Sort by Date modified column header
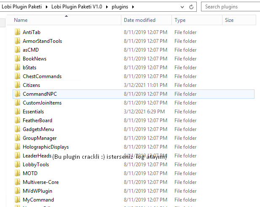This screenshot has width=260, height=207. coord(146,20)
